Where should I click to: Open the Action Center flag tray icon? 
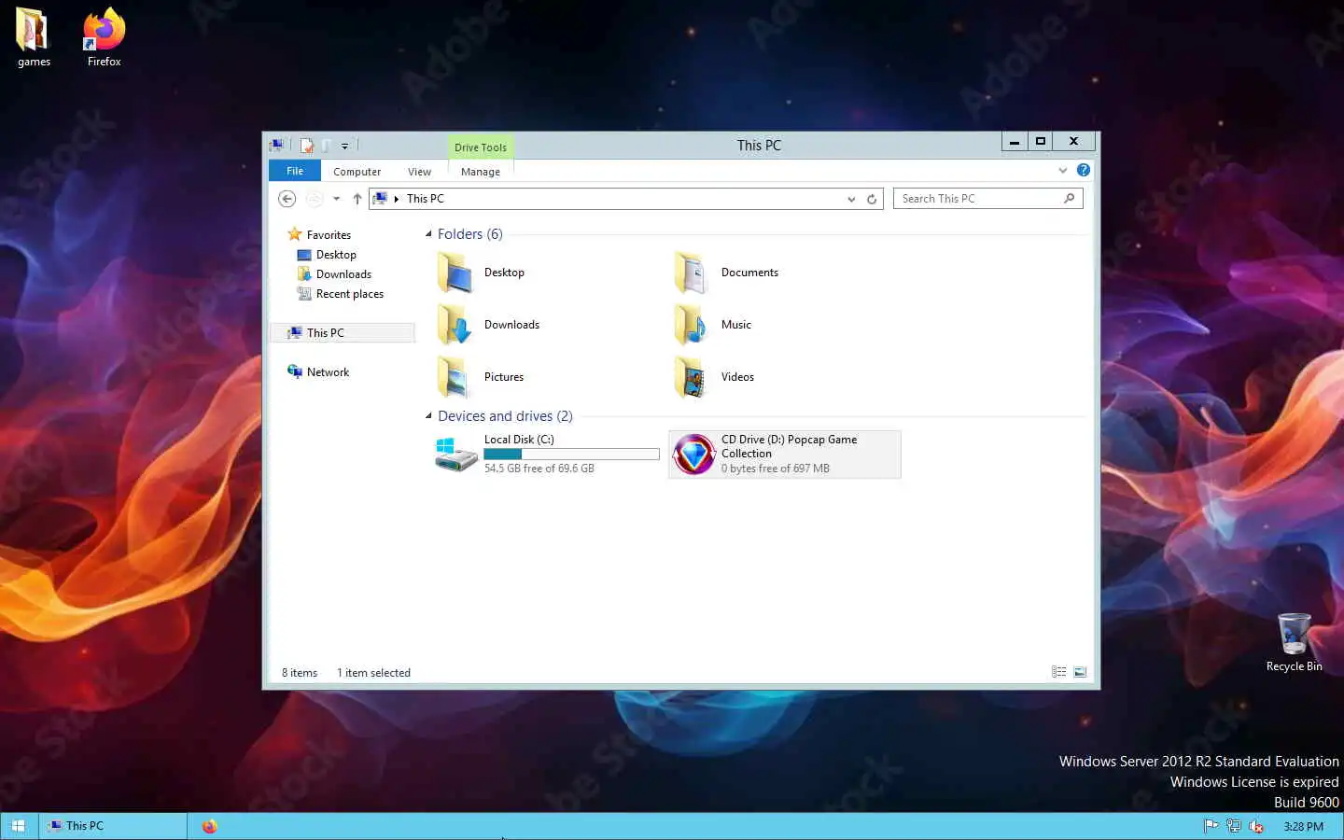click(x=1211, y=826)
